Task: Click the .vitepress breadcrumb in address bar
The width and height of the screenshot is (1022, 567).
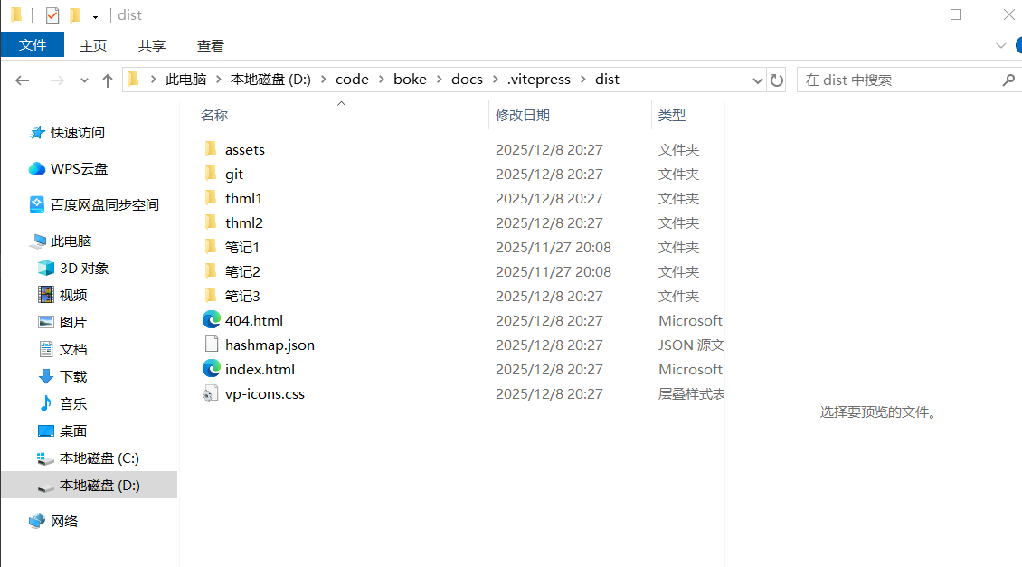Action: coord(538,80)
